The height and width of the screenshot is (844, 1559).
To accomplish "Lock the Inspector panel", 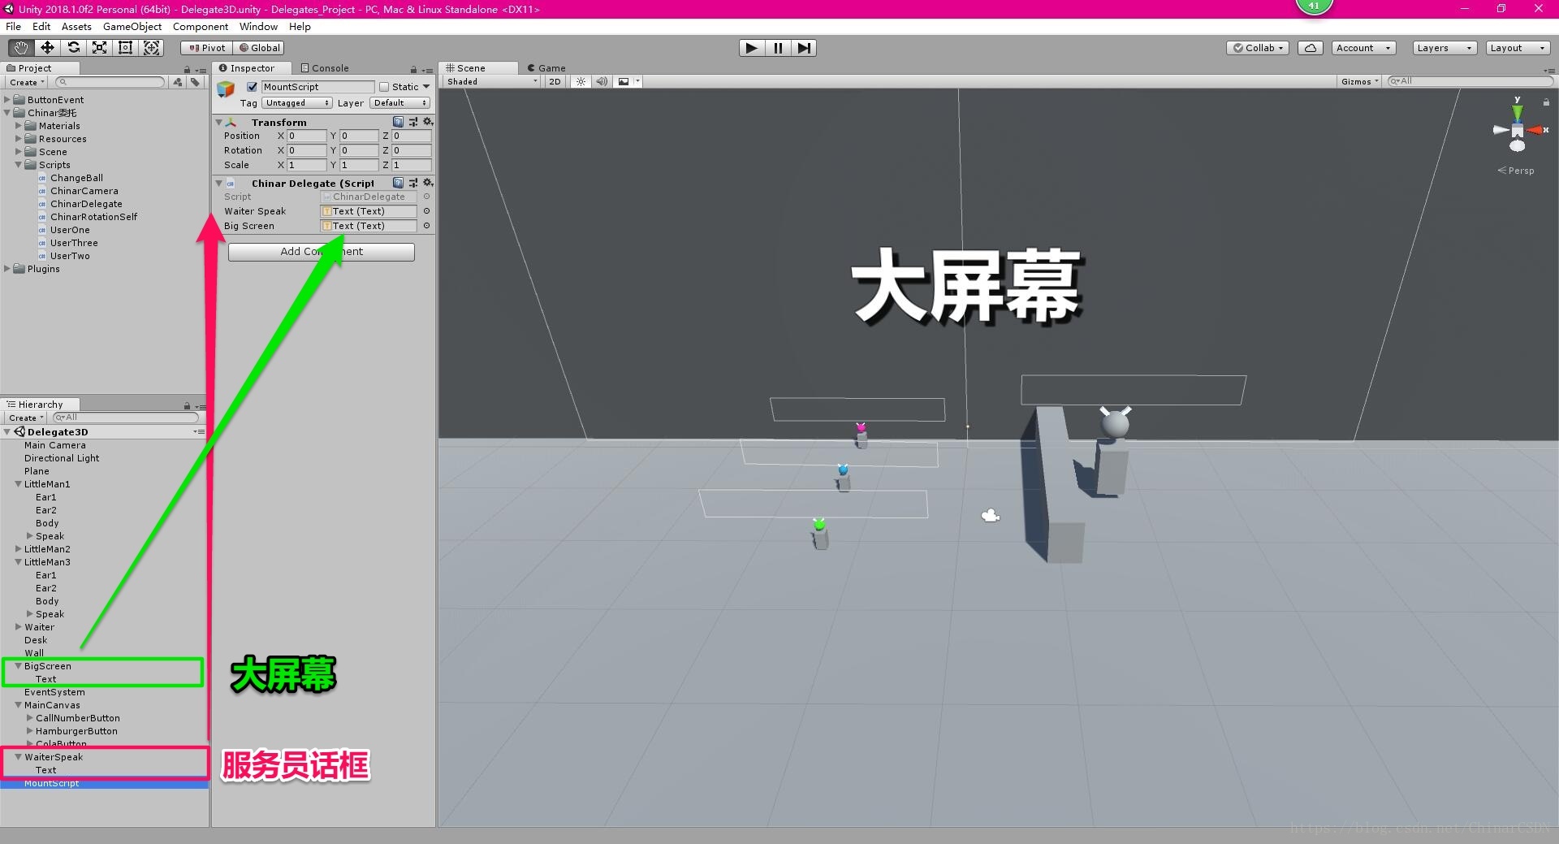I will tap(413, 69).
